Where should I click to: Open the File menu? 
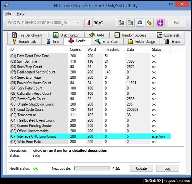8,13
